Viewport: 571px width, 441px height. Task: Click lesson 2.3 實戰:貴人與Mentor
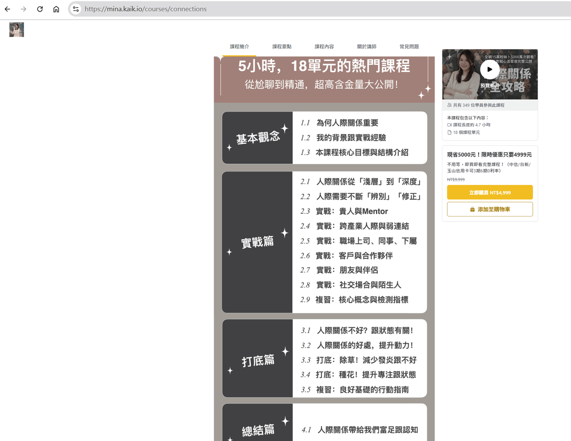coord(344,211)
